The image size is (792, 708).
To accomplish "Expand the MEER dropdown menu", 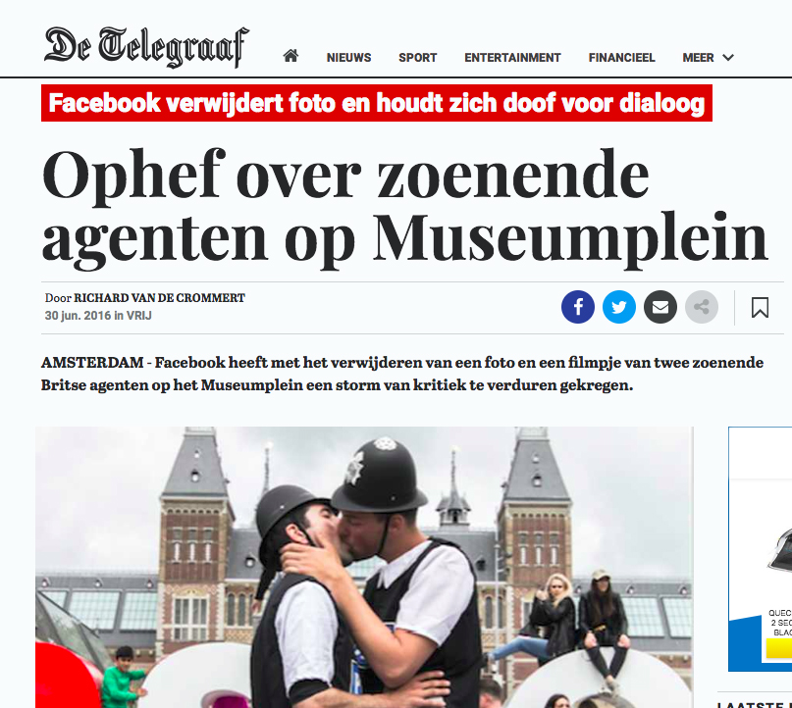I will pos(708,58).
